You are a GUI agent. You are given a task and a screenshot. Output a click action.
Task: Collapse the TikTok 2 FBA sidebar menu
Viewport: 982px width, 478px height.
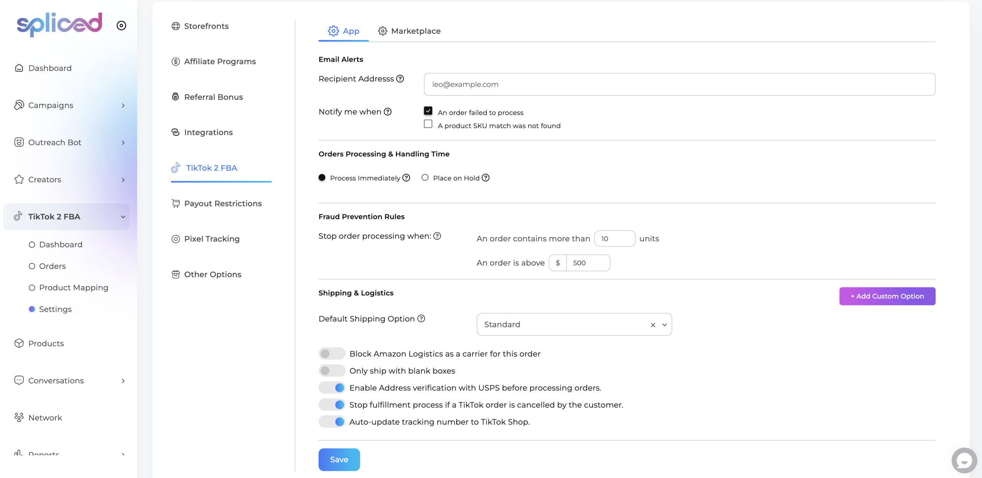pyautogui.click(x=123, y=217)
